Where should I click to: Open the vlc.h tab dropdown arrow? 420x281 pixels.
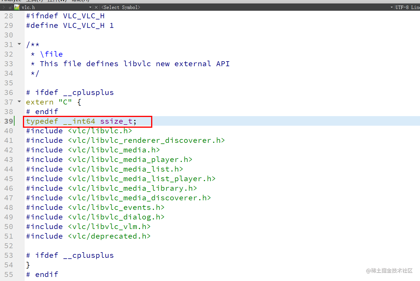[90, 7]
